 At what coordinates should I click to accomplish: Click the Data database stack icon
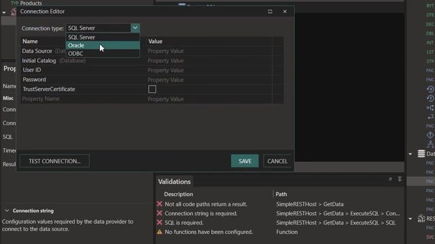pyautogui.click(x=421, y=154)
